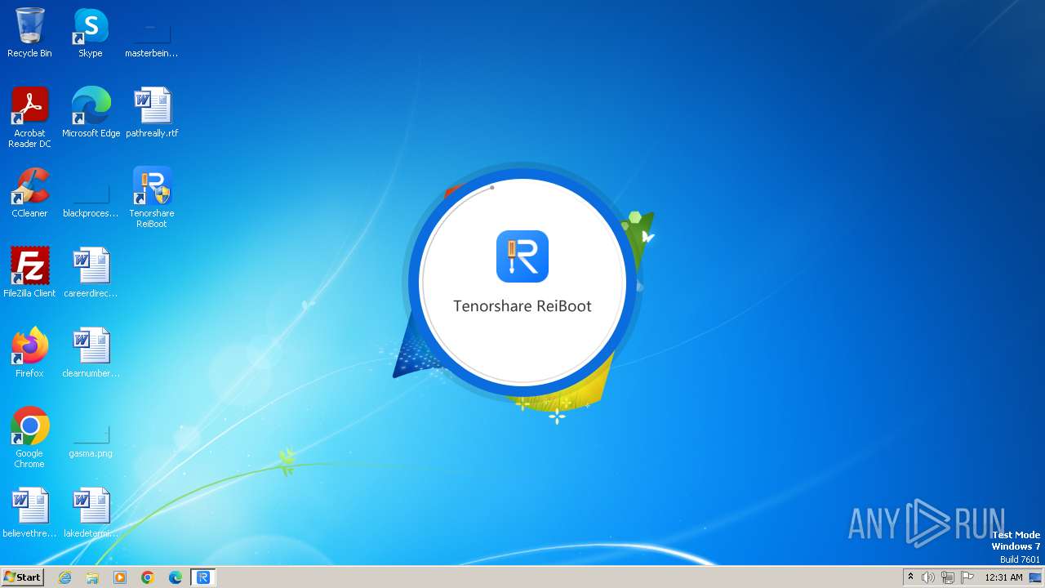Select the pathreally.rtf document

coord(152,113)
